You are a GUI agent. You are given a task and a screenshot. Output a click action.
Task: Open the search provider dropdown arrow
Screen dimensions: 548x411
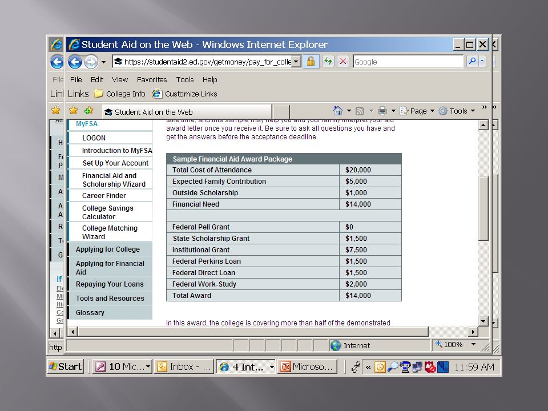[482, 61]
